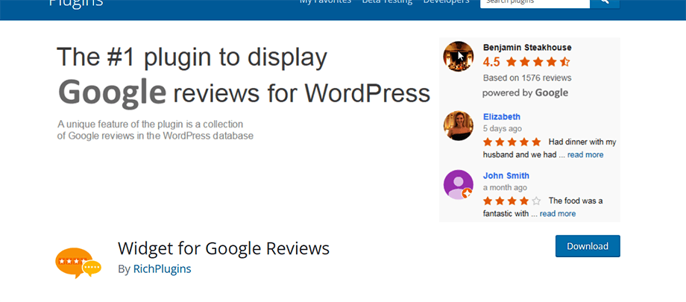Click 'The #1 plugin to display' headline
This screenshot has height=302, width=686.
click(192, 57)
